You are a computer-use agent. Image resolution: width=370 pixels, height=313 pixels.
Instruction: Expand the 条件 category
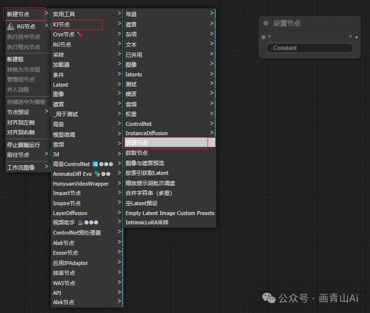click(87, 75)
